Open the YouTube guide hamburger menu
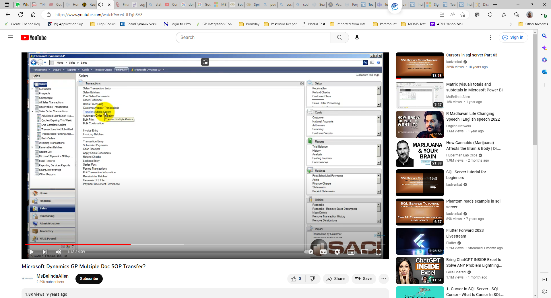Image resolution: width=551 pixels, height=298 pixels. 10,38
